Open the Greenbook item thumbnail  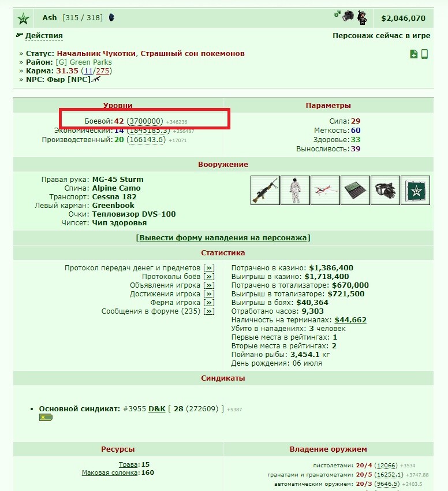click(x=355, y=191)
